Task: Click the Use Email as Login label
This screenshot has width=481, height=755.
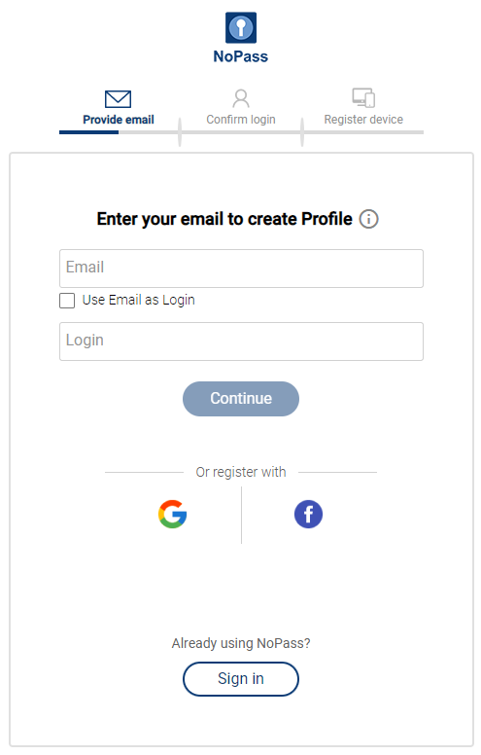Action: (x=139, y=300)
